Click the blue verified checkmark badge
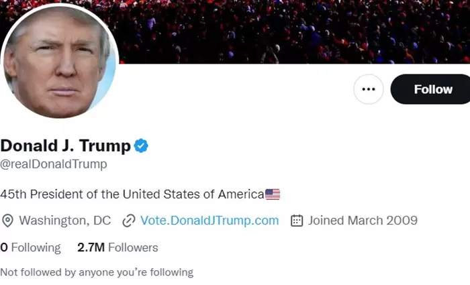This screenshot has height=285, width=470. pos(141,146)
